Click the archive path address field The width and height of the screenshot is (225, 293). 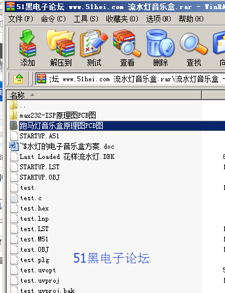coord(130,79)
